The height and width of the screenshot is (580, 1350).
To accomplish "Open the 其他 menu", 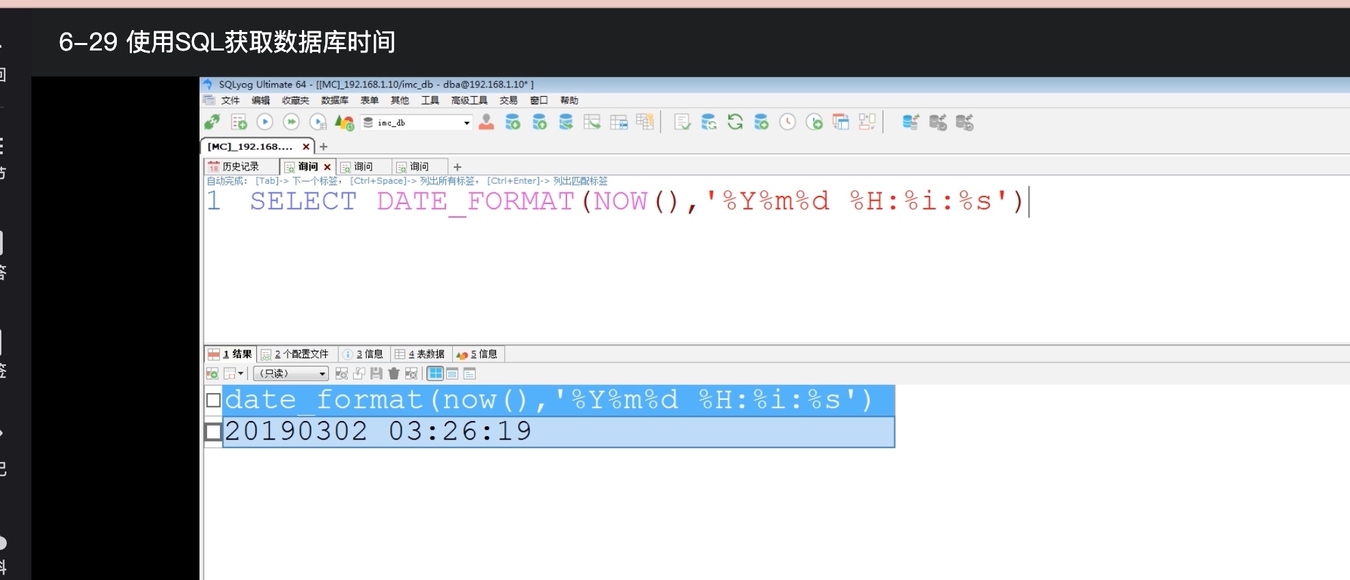I will (x=400, y=100).
